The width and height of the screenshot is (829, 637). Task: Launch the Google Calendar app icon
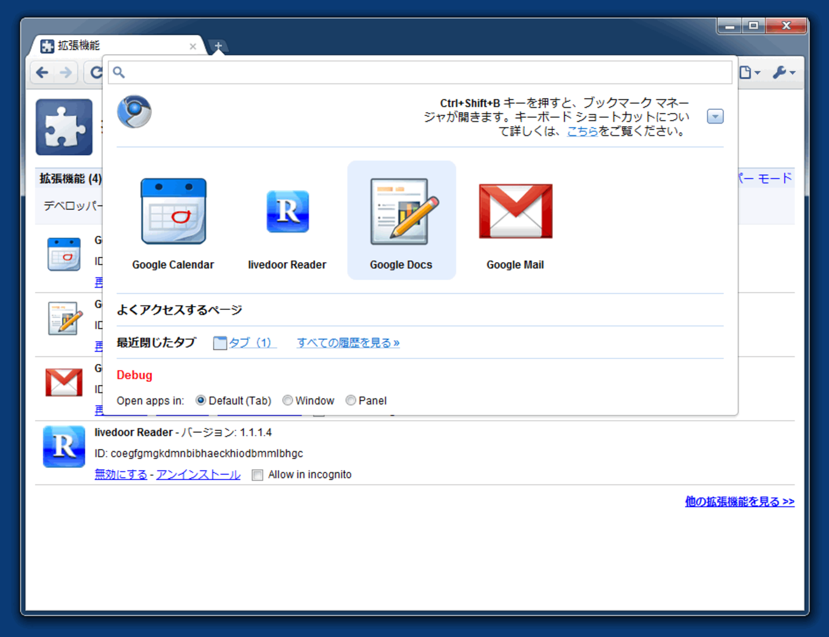[x=173, y=211]
